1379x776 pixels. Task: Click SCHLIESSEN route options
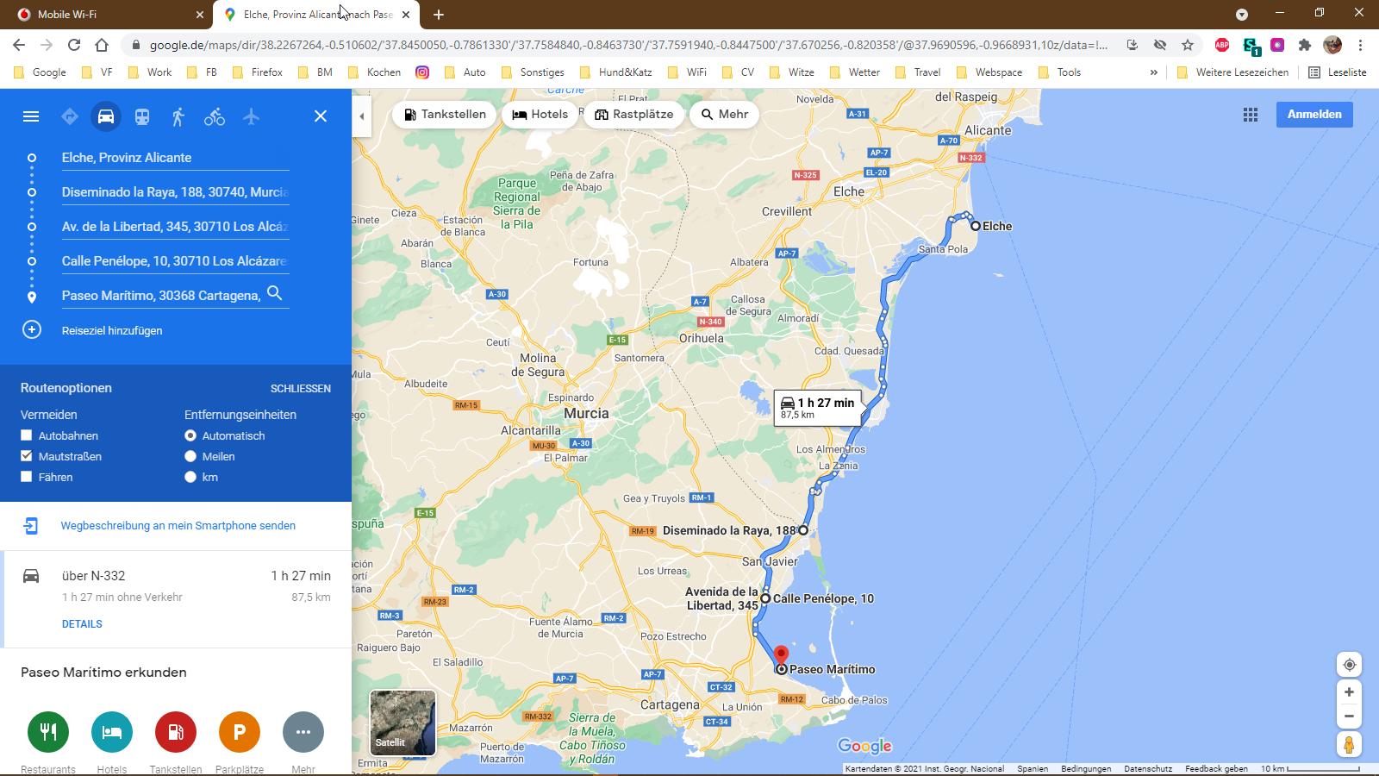click(301, 389)
